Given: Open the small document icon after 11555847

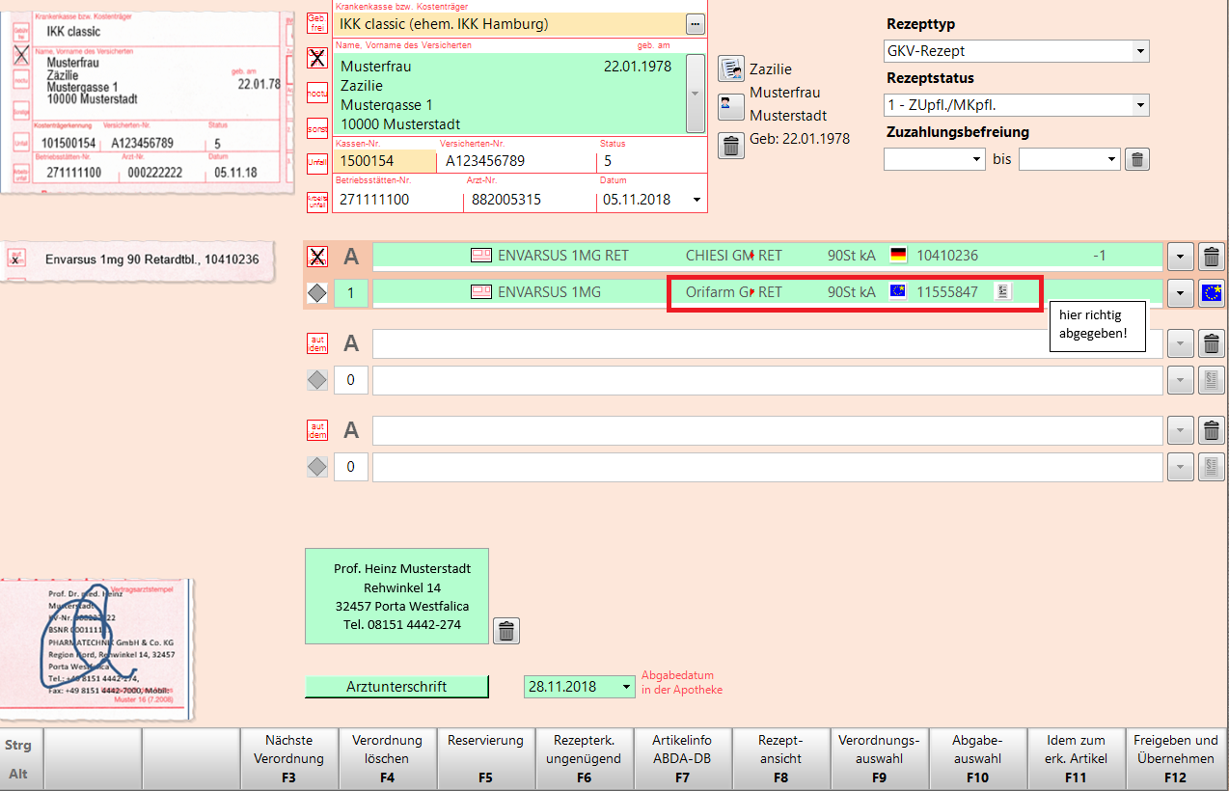Looking at the screenshot, I should pyautogui.click(x=1003, y=291).
